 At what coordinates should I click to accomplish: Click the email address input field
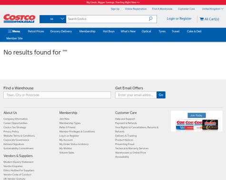pos(136,95)
